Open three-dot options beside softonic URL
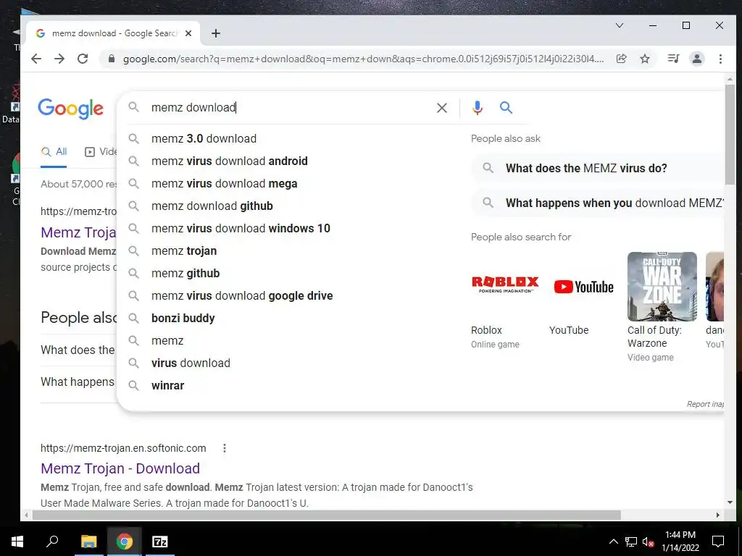Image resolution: width=742 pixels, height=556 pixels. [225, 448]
